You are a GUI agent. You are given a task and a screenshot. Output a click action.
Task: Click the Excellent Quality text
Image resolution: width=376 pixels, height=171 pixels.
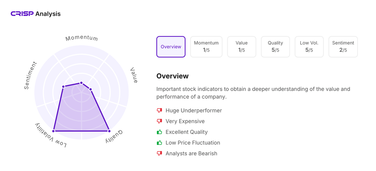(x=187, y=132)
